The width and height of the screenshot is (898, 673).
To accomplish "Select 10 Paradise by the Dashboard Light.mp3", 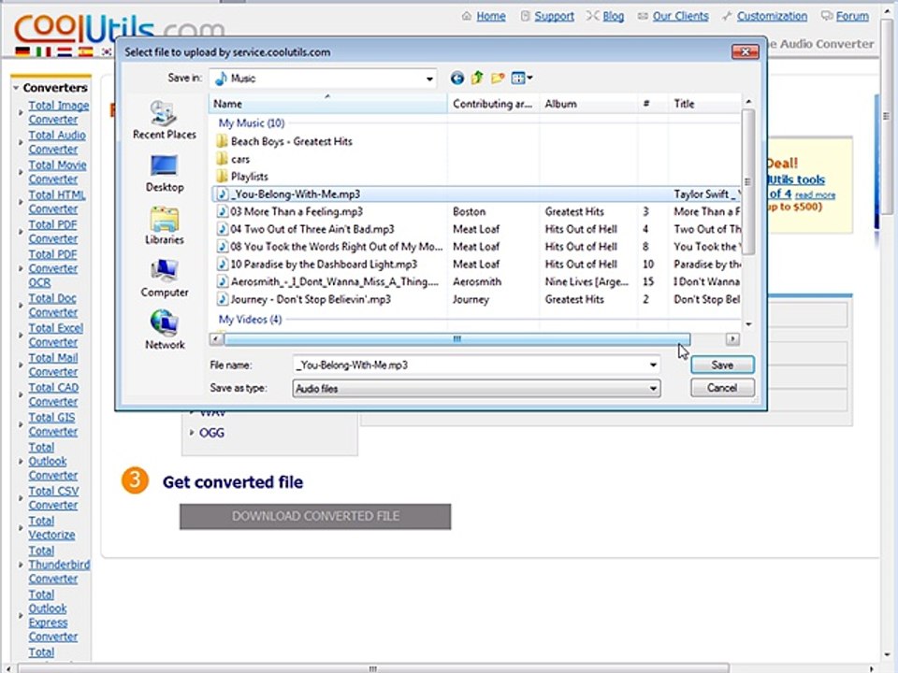I will point(317,265).
